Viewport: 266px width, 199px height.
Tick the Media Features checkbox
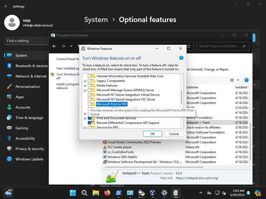[x=89, y=86]
